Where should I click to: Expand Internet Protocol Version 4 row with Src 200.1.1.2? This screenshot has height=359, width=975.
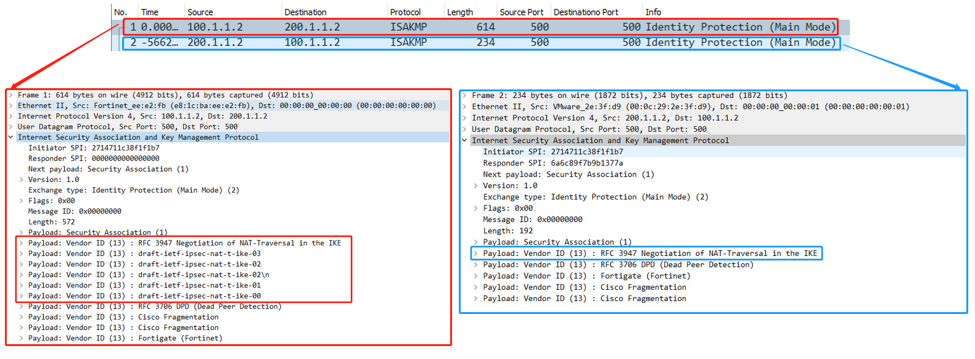point(465,118)
